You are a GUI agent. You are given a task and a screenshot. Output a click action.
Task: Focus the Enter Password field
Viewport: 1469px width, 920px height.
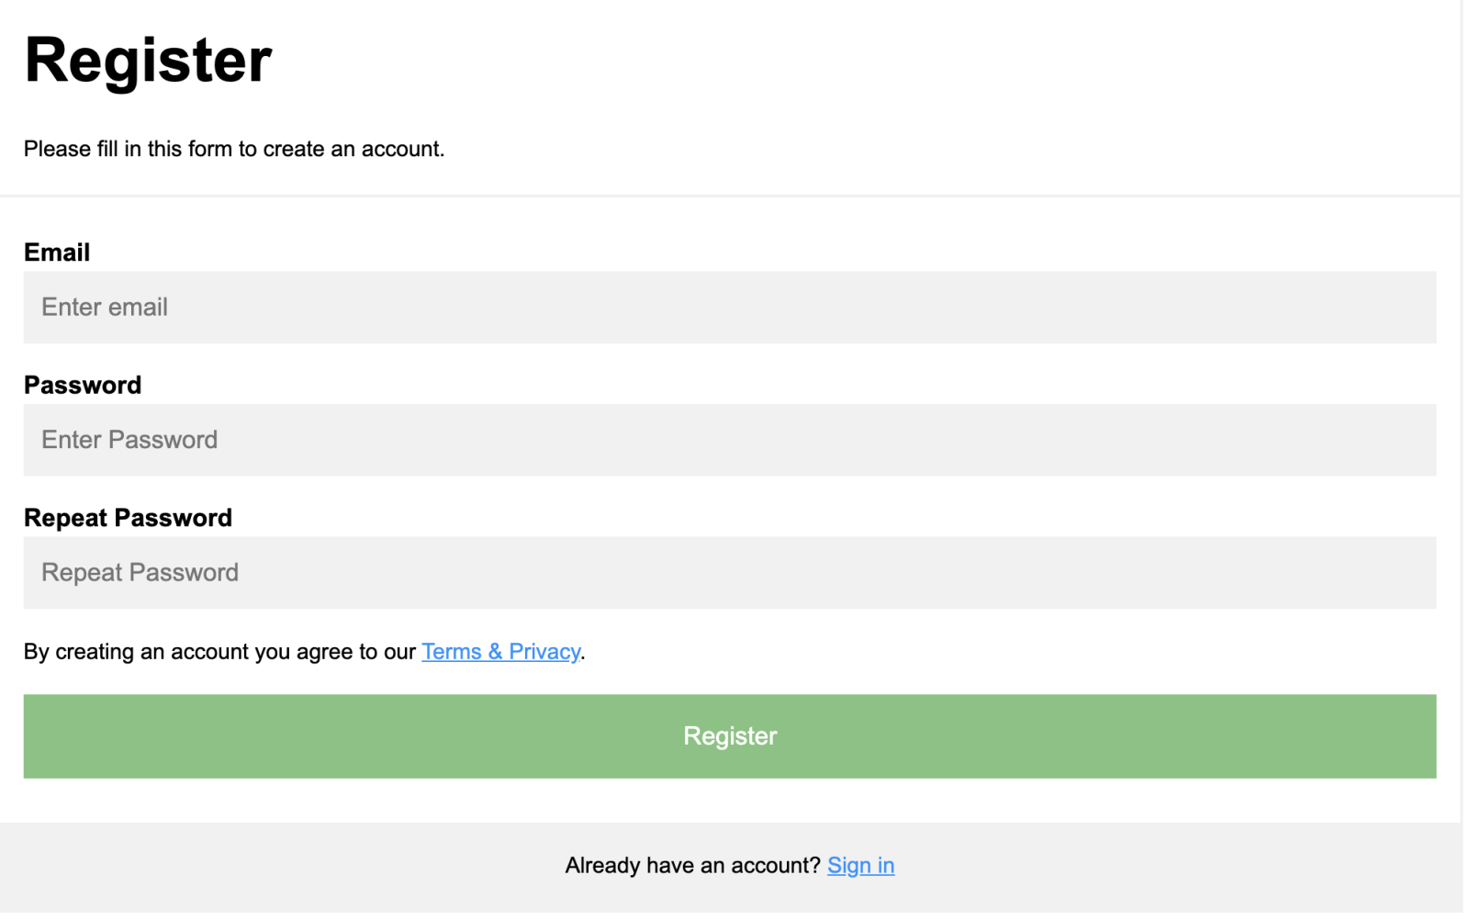[730, 440]
